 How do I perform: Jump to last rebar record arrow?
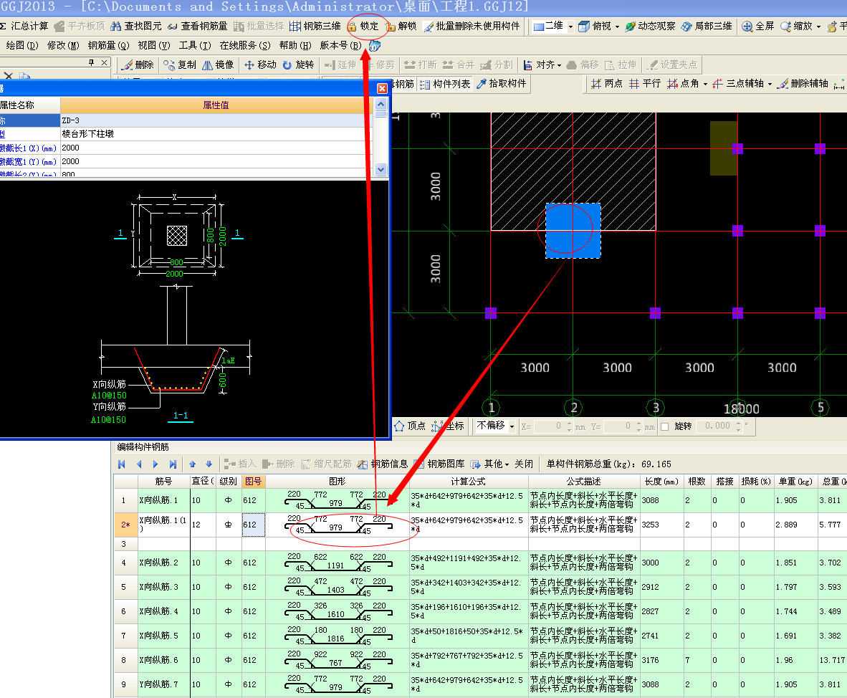[172, 464]
